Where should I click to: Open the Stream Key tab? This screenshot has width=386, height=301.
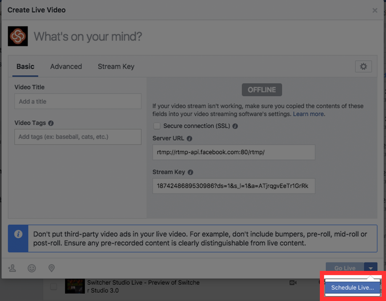pos(116,66)
